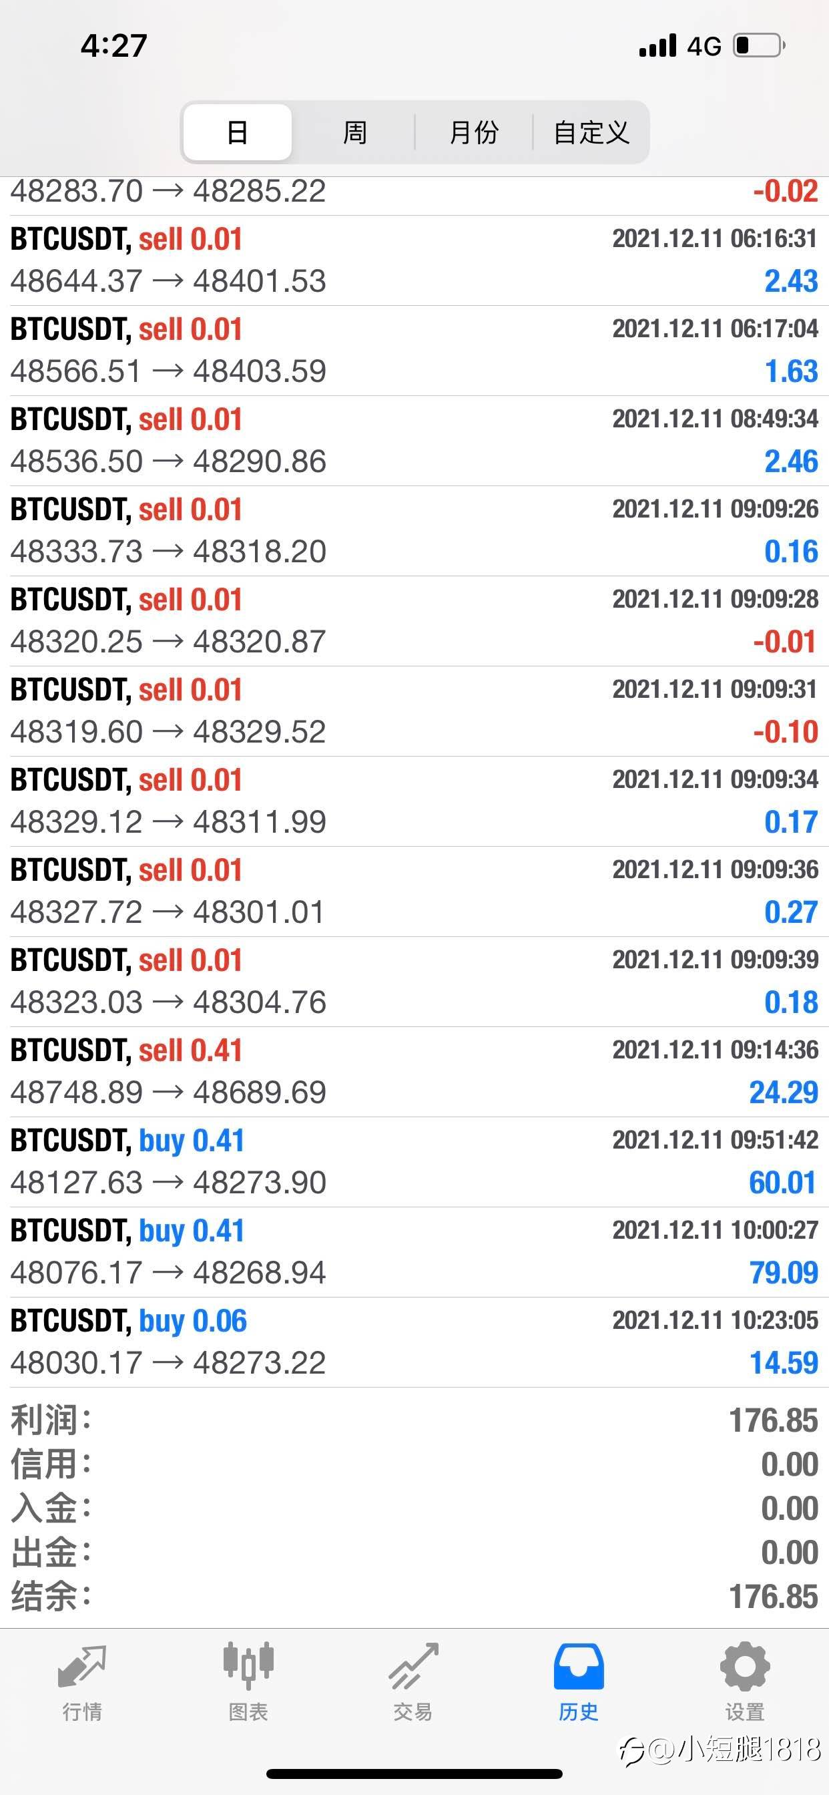Open the 行情 quotes icon
The height and width of the screenshot is (1795, 829).
(x=82, y=1668)
